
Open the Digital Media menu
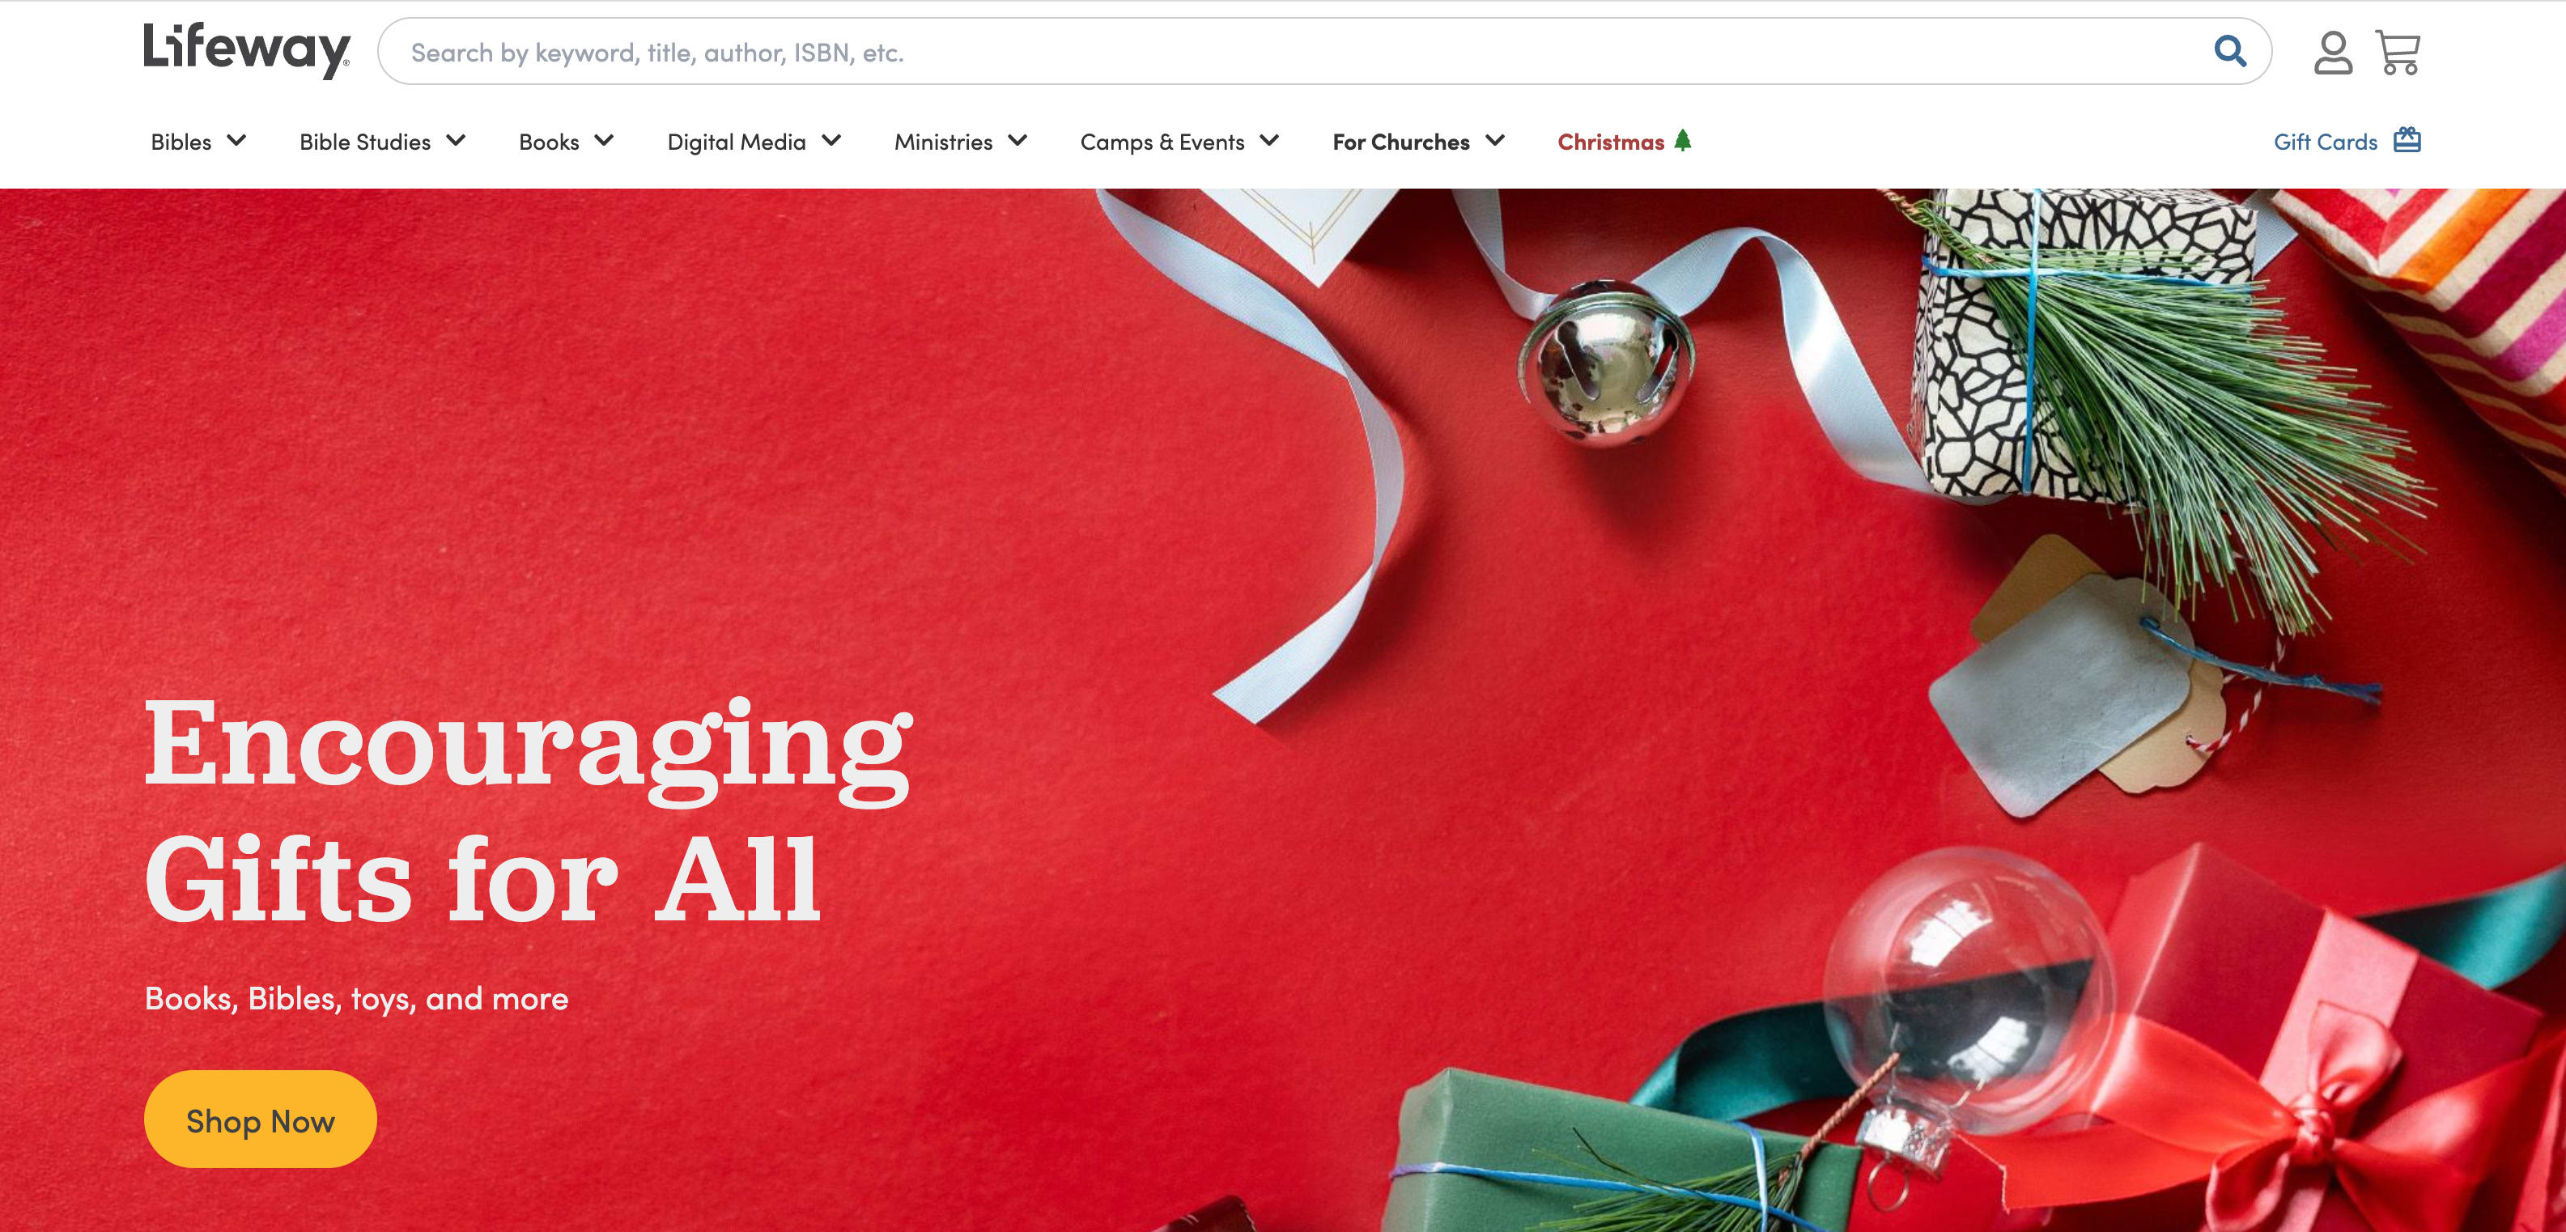(x=736, y=142)
